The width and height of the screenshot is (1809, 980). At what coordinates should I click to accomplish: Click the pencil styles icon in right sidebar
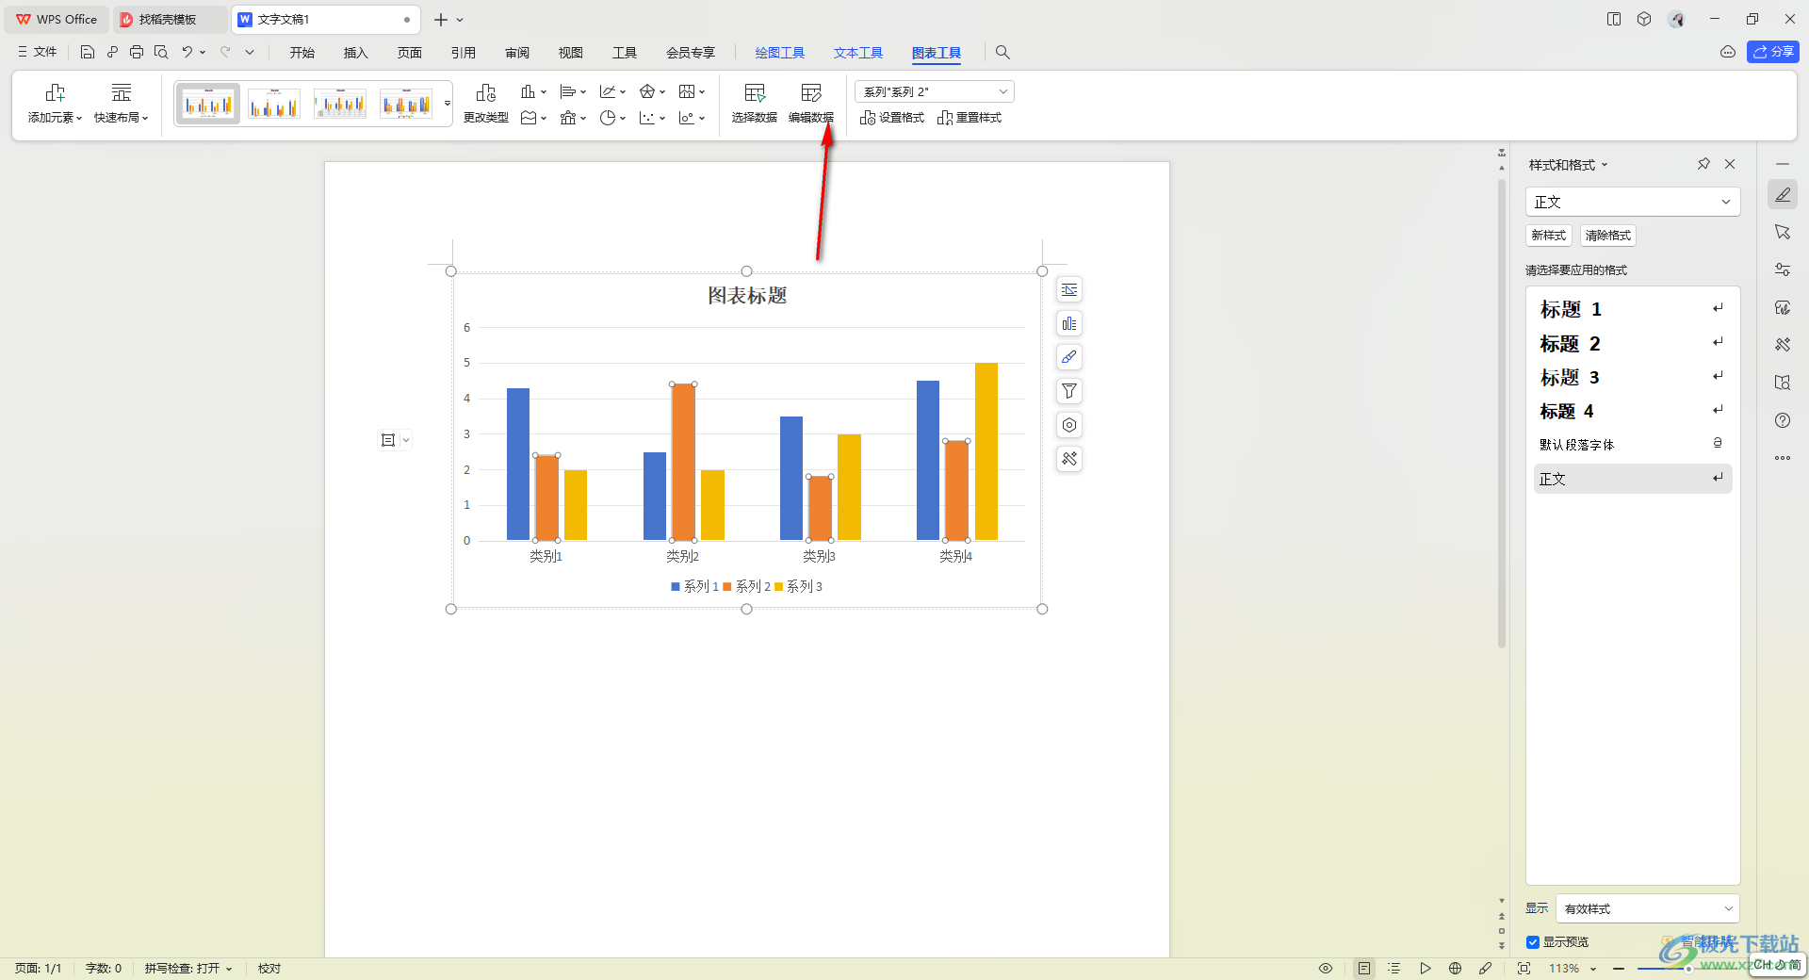(x=1783, y=195)
